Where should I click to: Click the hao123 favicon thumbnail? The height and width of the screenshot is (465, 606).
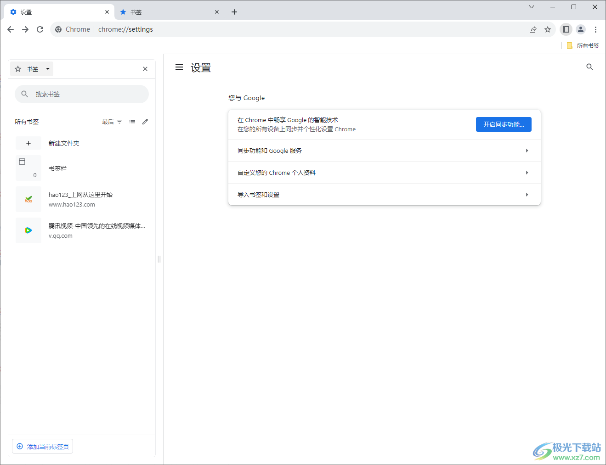click(28, 199)
